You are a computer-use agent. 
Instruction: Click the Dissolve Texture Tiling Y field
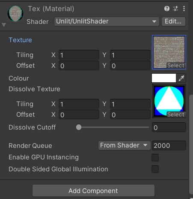point(130,104)
